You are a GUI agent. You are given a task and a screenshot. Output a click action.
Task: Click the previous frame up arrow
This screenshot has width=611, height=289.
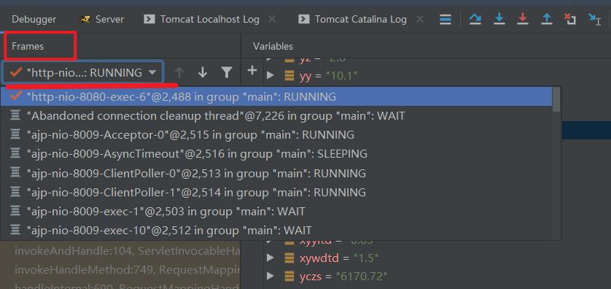tap(179, 72)
